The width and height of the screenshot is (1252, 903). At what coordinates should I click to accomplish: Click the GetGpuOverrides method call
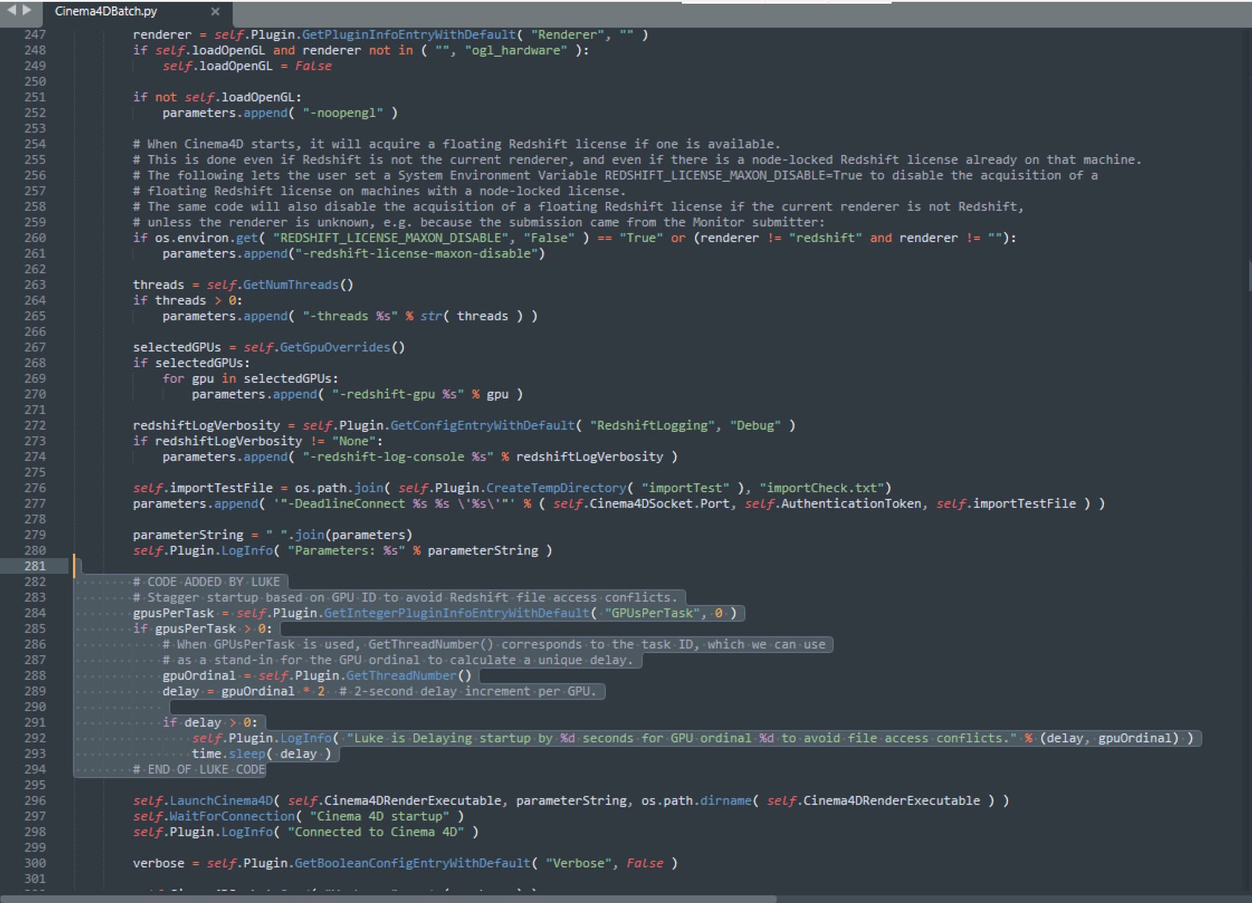[x=335, y=348]
